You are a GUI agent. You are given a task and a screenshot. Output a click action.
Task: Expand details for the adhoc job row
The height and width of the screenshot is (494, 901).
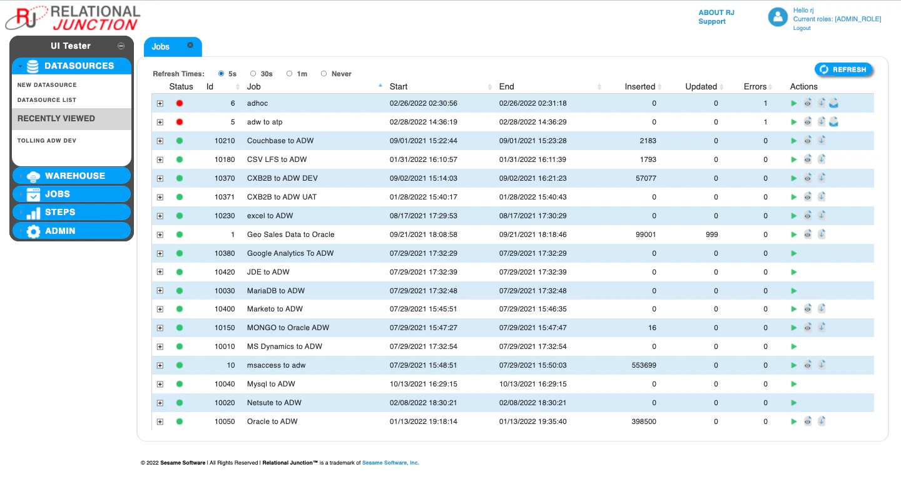pos(160,103)
